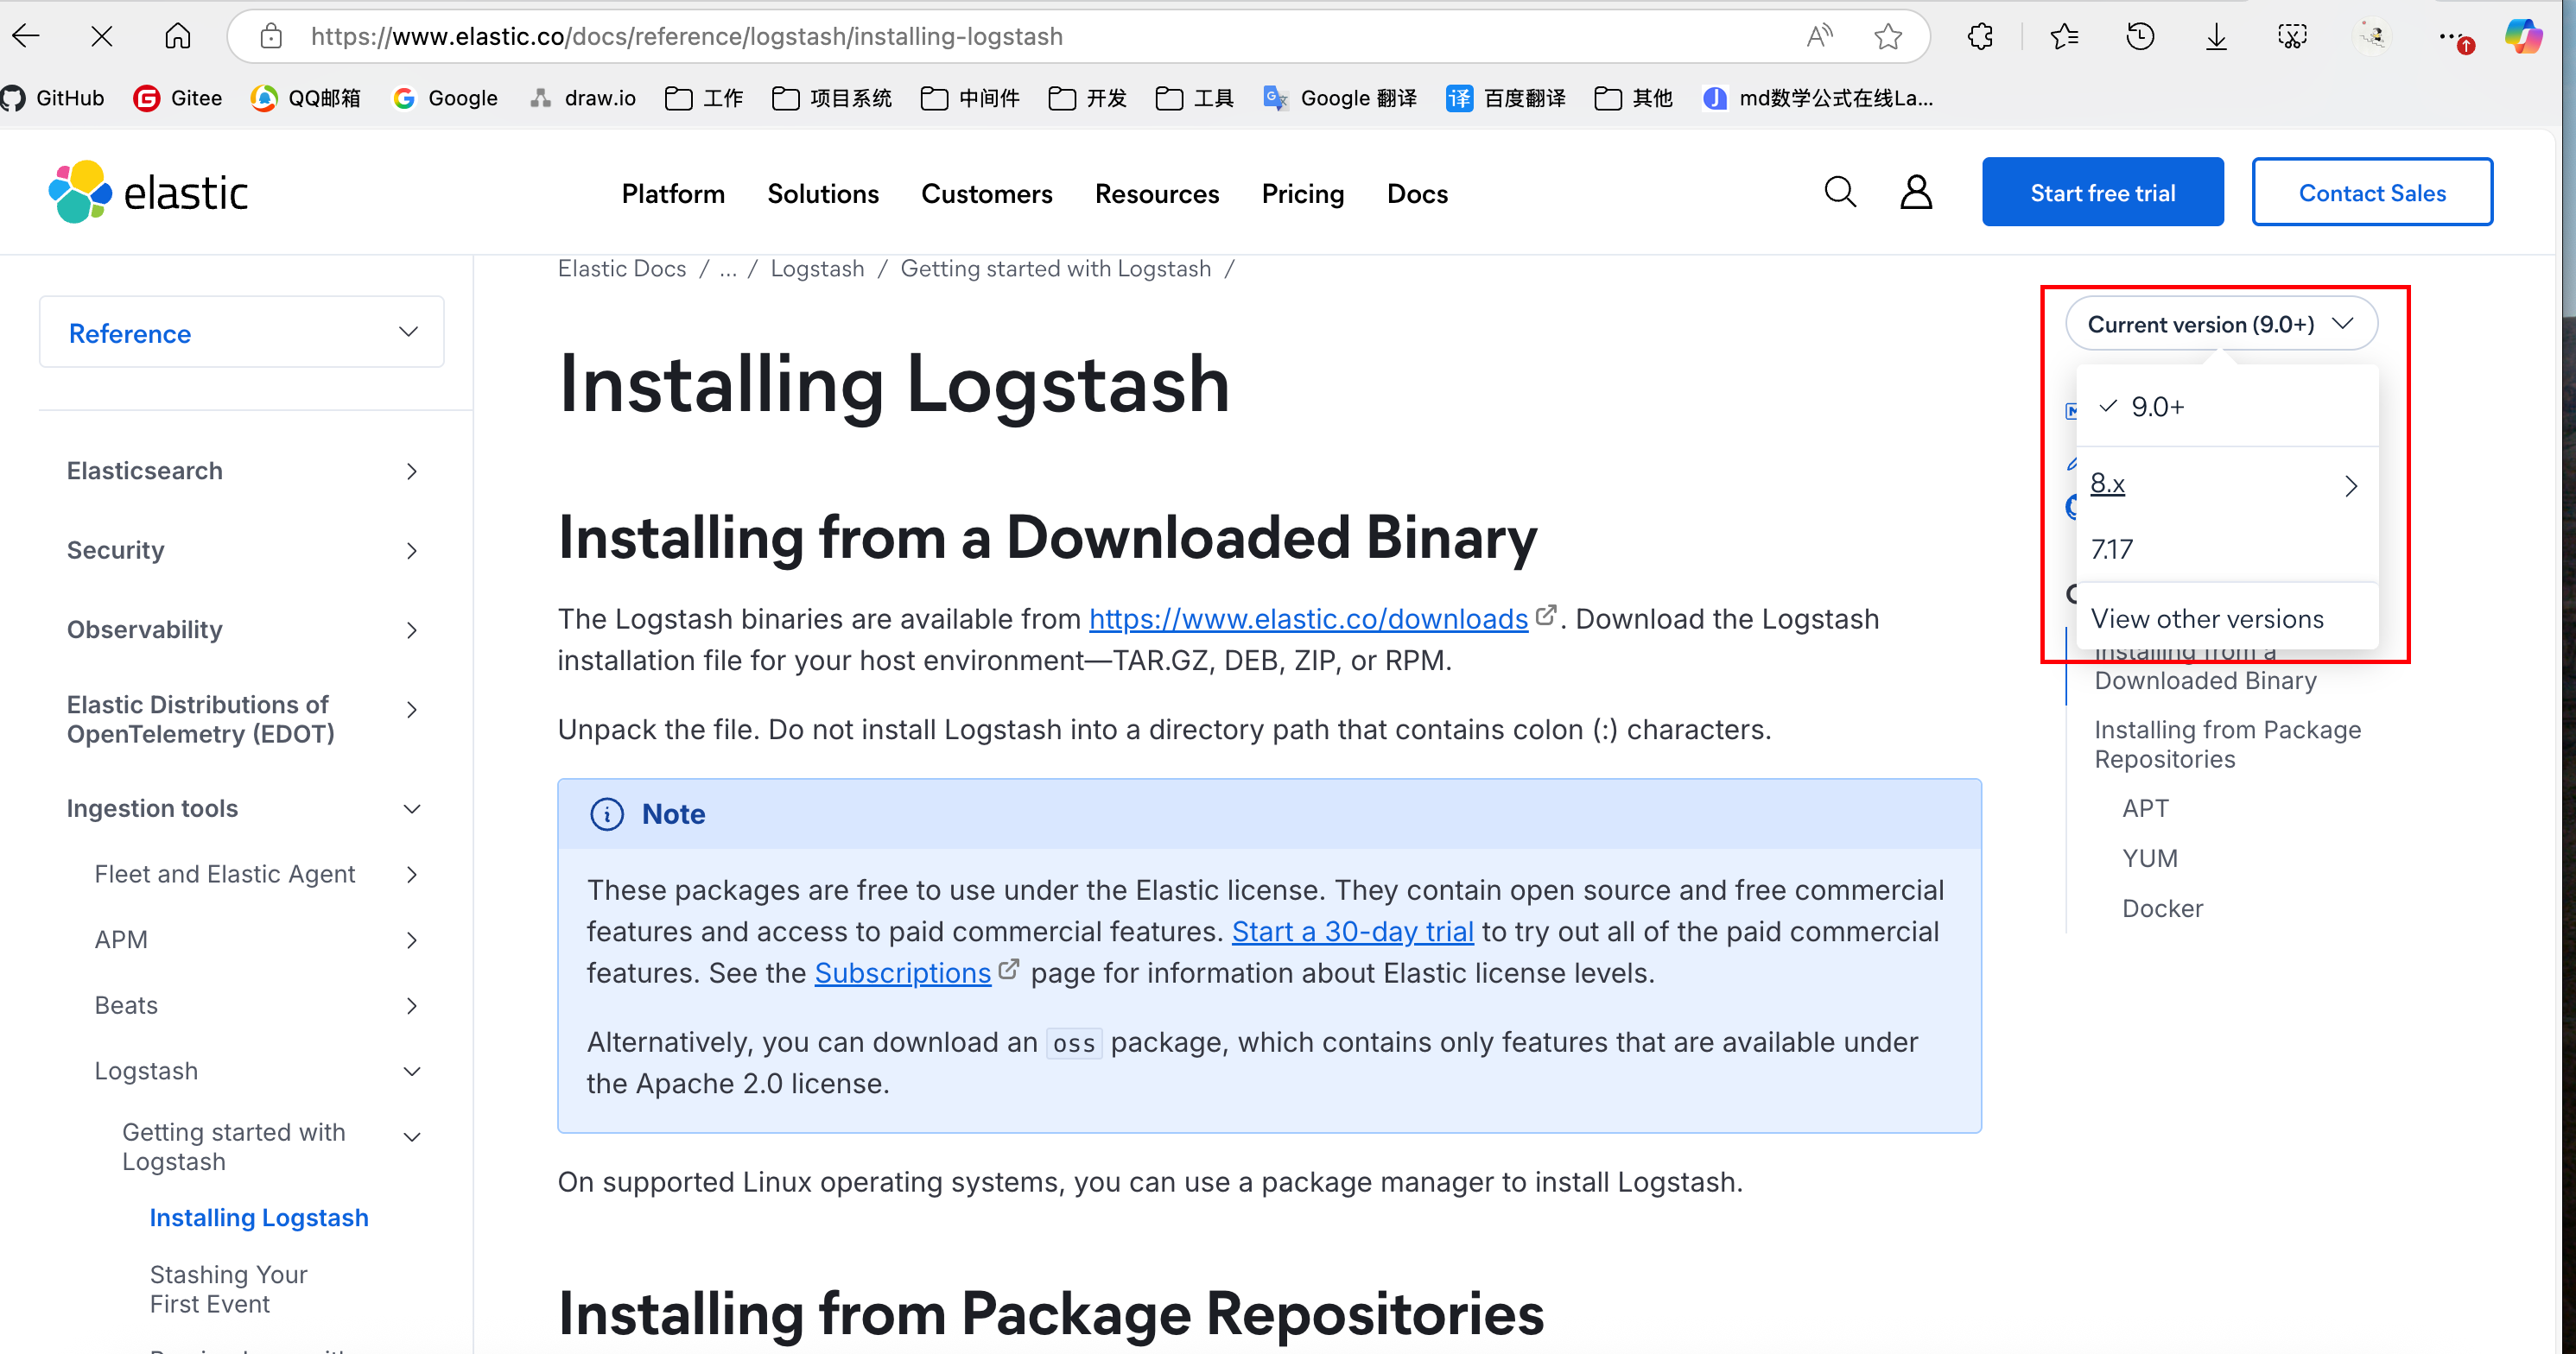Activate the Read aloud icon
This screenshot has height=1354, width=2576.
pyautogui.click(x=1819, y=37)
